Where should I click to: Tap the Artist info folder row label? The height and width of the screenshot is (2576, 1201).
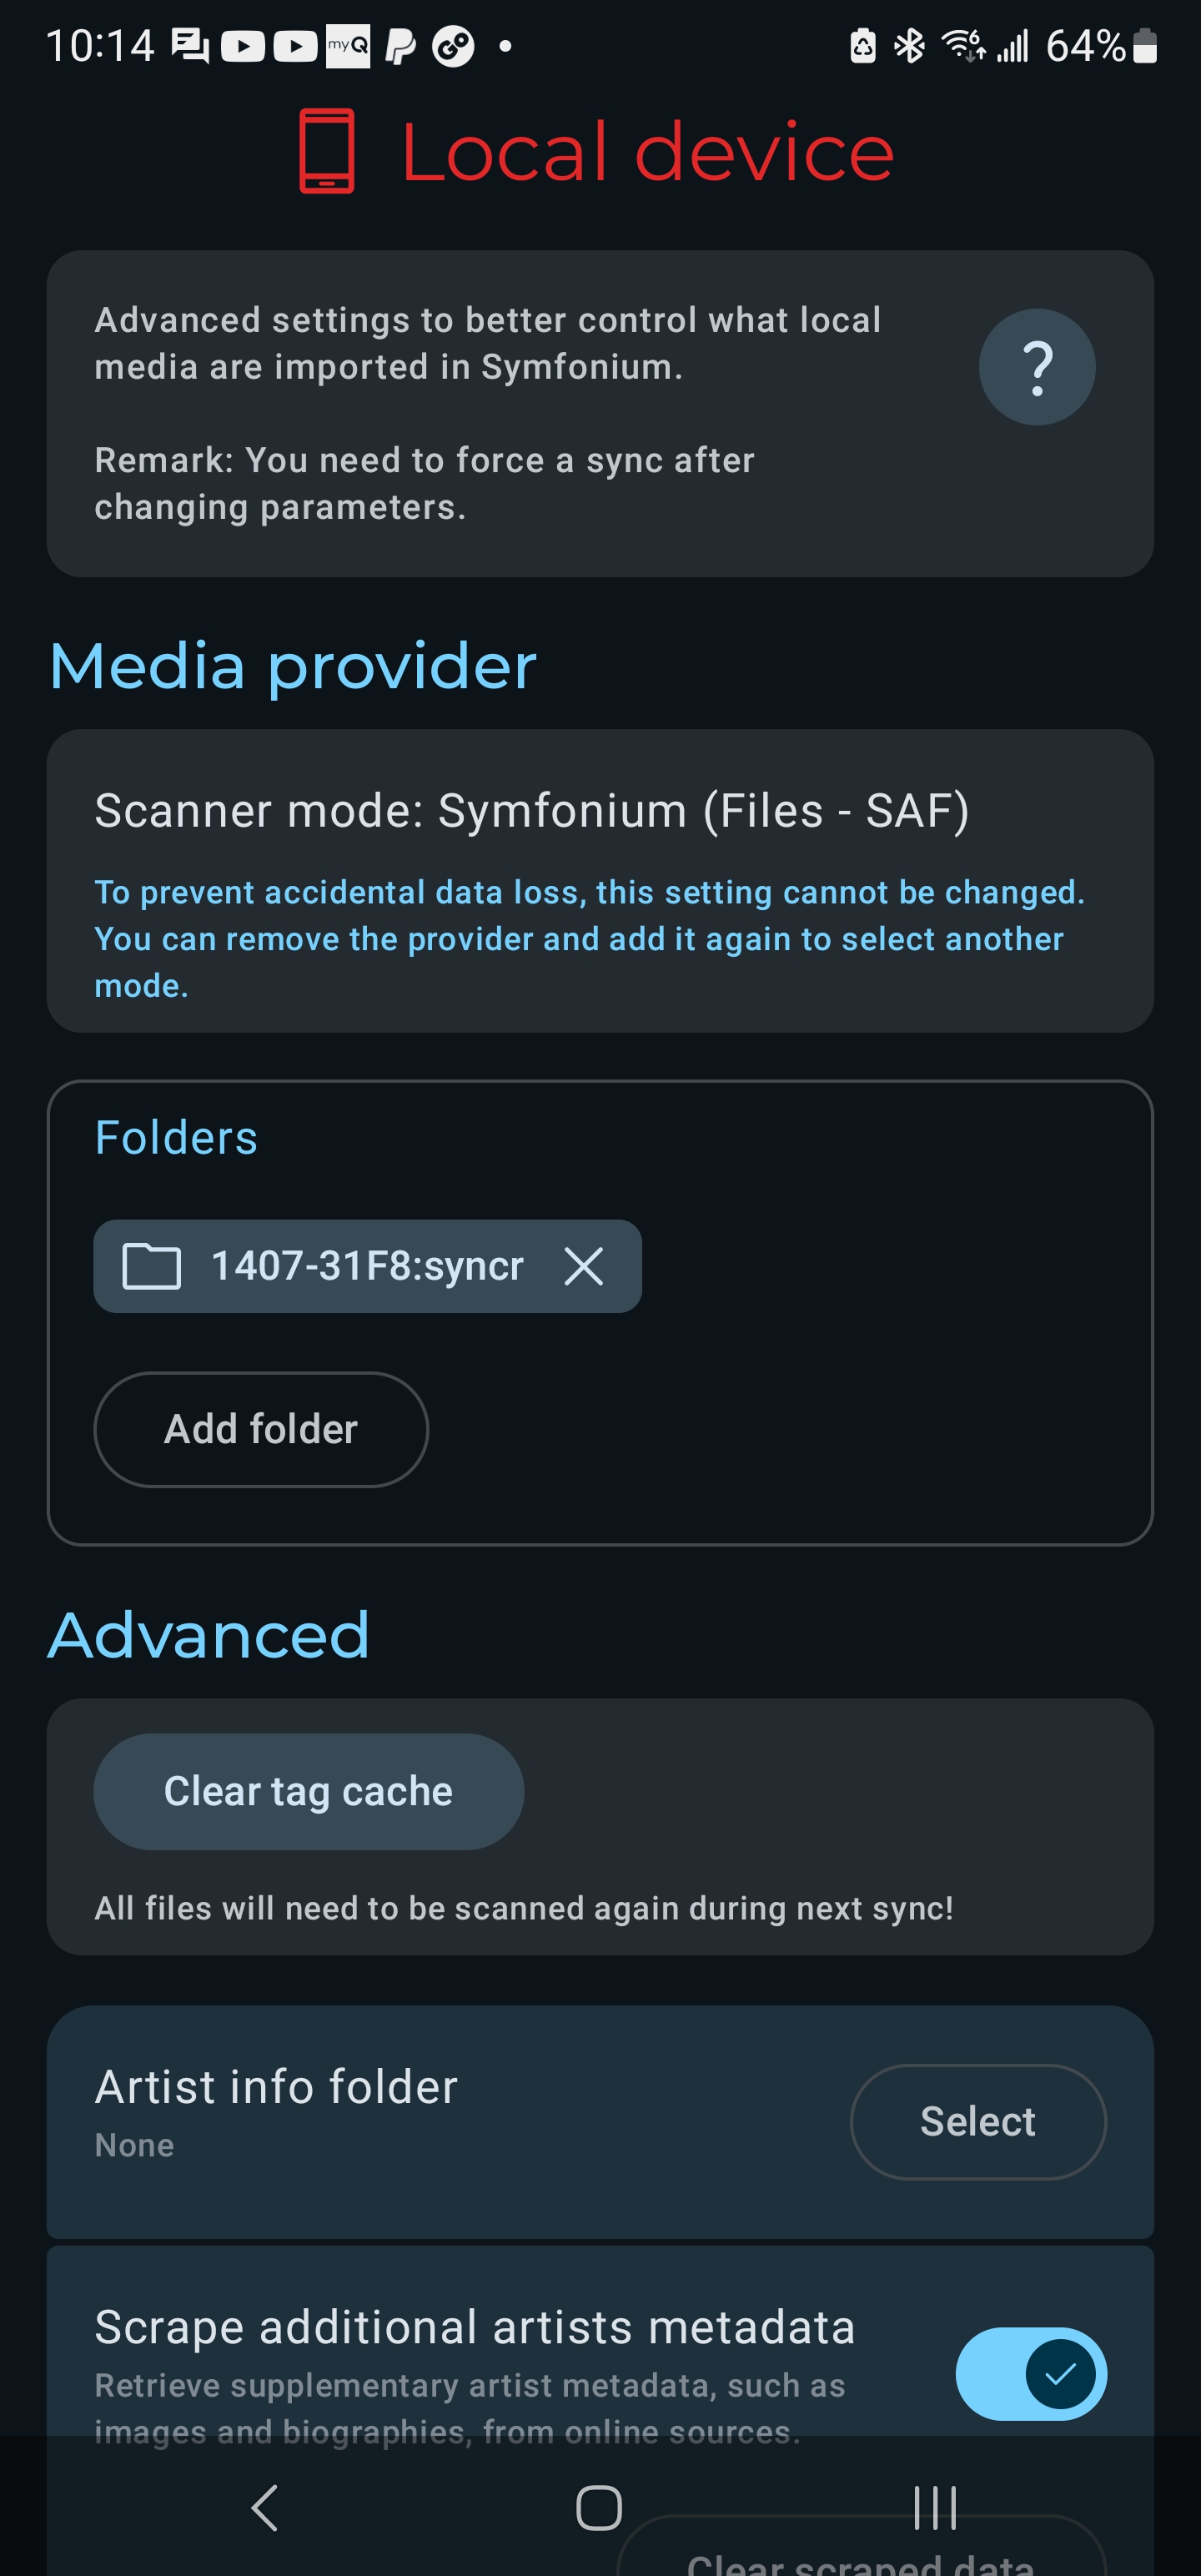click(x=276, y=2087)
